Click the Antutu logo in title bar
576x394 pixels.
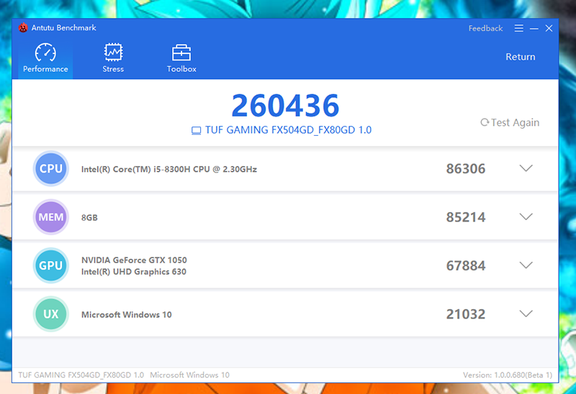coord(23,28)
